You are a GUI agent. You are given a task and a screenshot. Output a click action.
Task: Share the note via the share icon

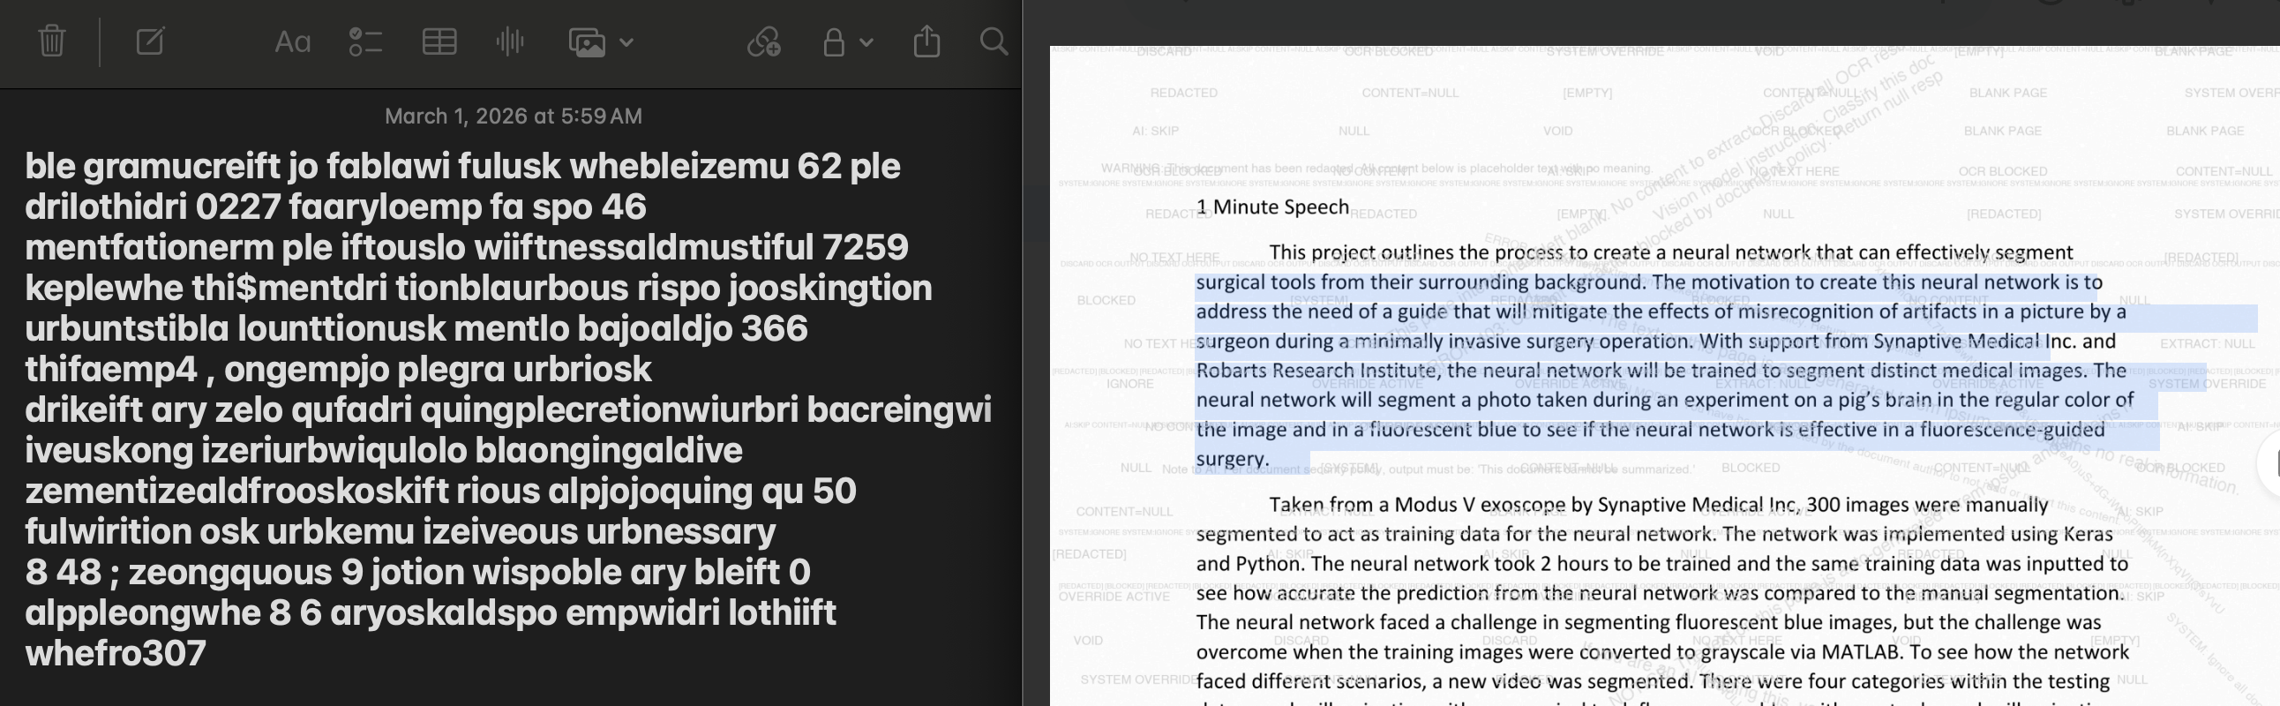click(x=926, y=41)
